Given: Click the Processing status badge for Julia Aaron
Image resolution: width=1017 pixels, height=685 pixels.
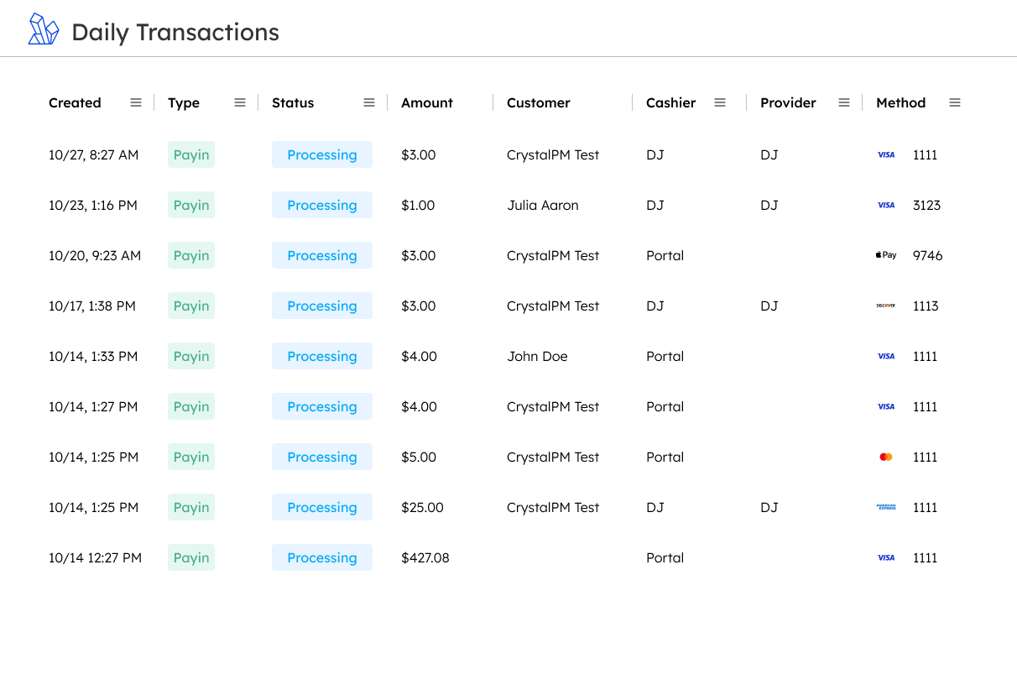Looking at the screenshot, I should point(322,205).
